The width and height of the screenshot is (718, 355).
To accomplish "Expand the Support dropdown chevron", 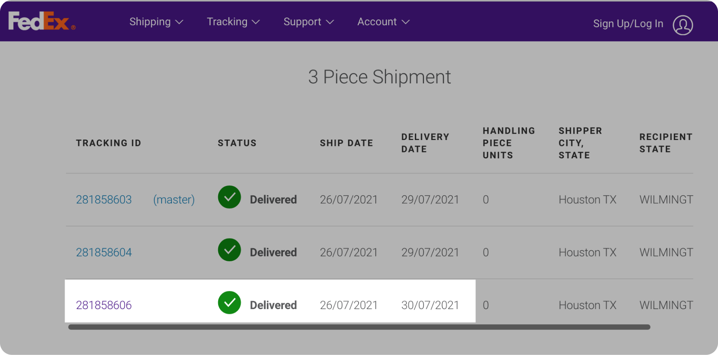I will tap(330, 22).
